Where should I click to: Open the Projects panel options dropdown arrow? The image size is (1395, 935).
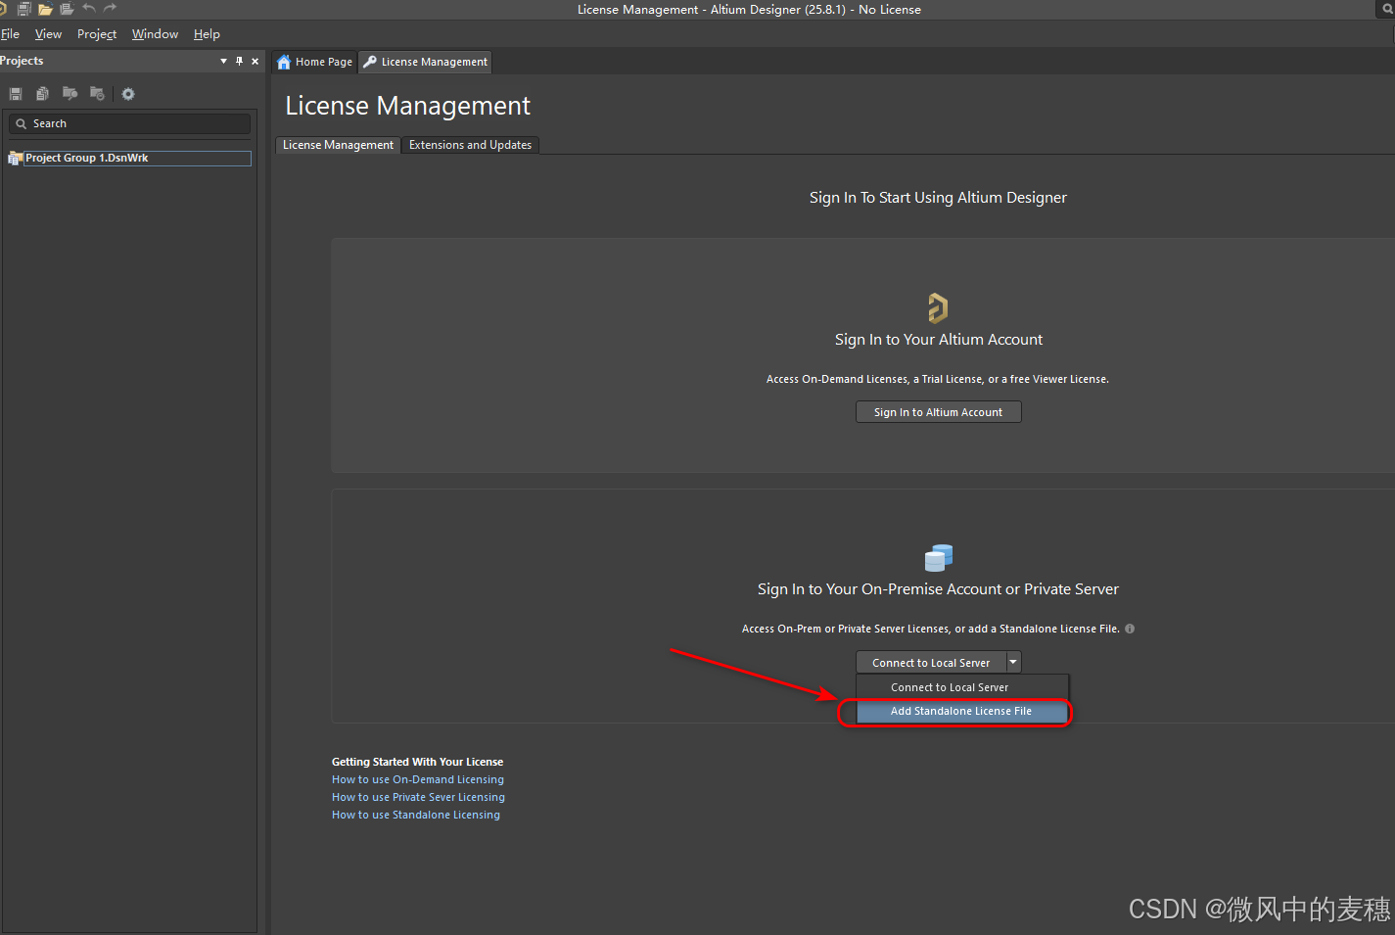click(223, 61)
